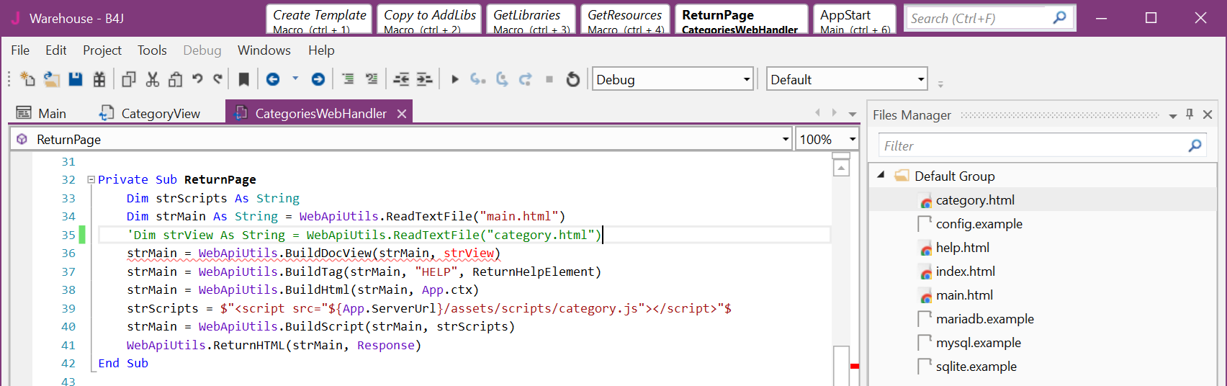Collapse the ReturnPage sub code block
Screen dimensions: 1227x386
pyautogui.click(x=91, y=180)
